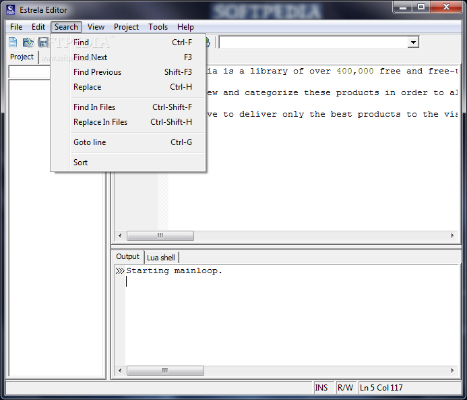Click editor horizontal scrollbar right arrow

(x=452, y=236)
